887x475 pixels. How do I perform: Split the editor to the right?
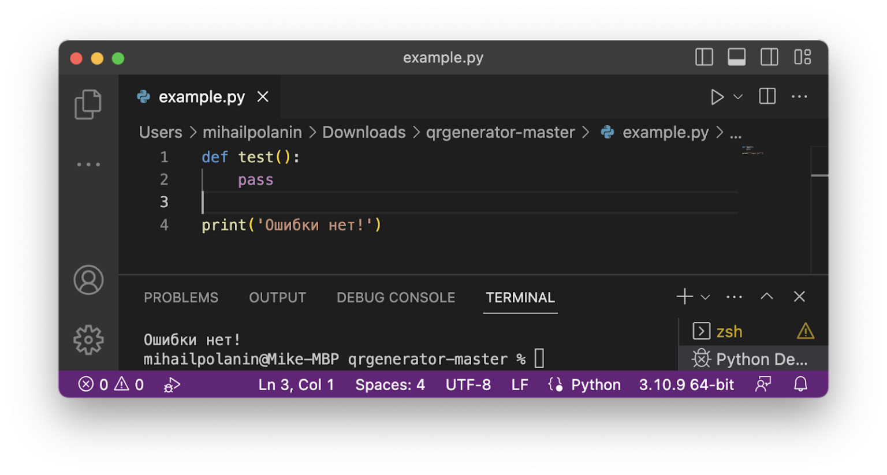767,97
